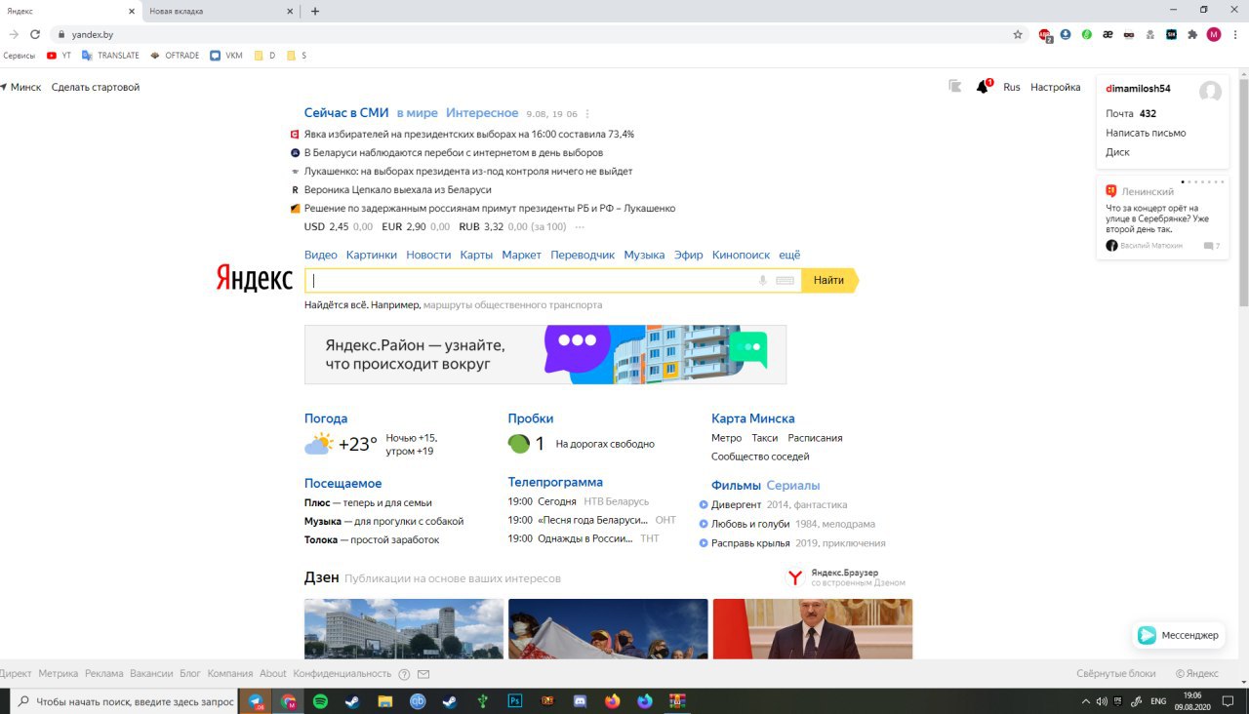The width and height of the screenshot is (1249, 714).
Task: Open WinRAR from the taskbar
Action: tap(677, 700)
